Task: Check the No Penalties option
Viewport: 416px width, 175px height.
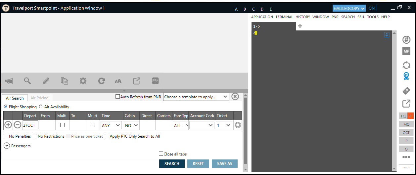Action: point(6,136)
